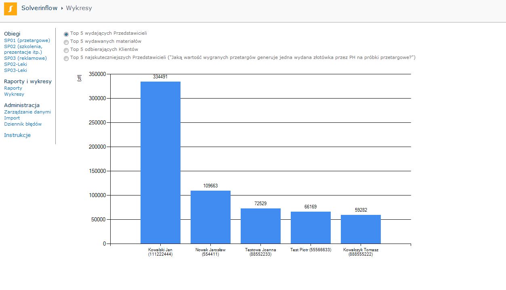Click axis label Kowalczyk Tomasz (888555222)
This screenshot has width=506, height=290.
[x=361, y=252]
